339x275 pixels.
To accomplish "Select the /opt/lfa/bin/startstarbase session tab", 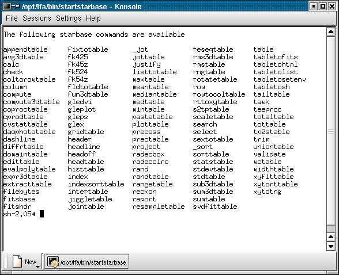I will click(86, 262).
